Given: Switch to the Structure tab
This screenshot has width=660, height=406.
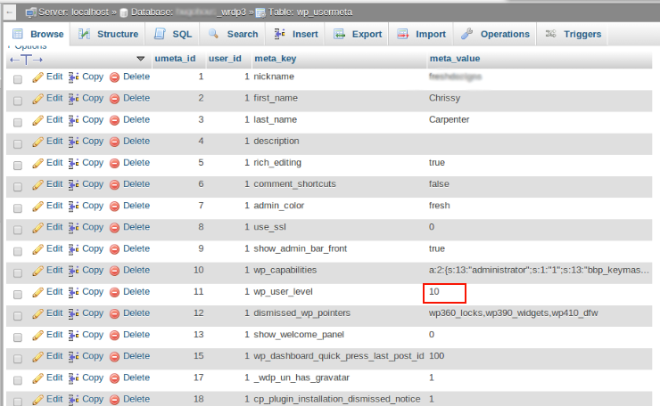Looking at the screenshot, I should pos(108,34).
